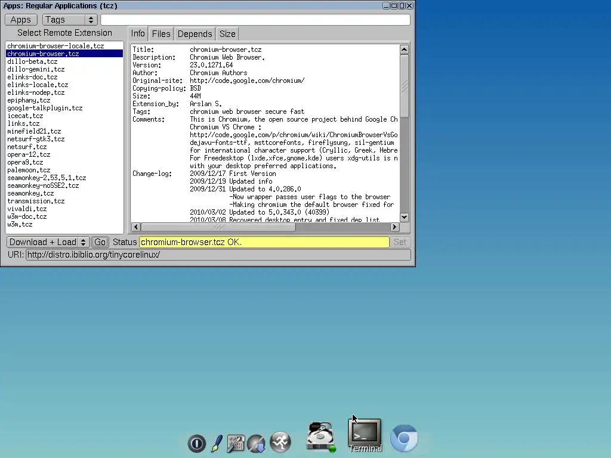The image size is (611, 458).
Task: Click the Apps window title bar
Action: (x=191, y=5)
